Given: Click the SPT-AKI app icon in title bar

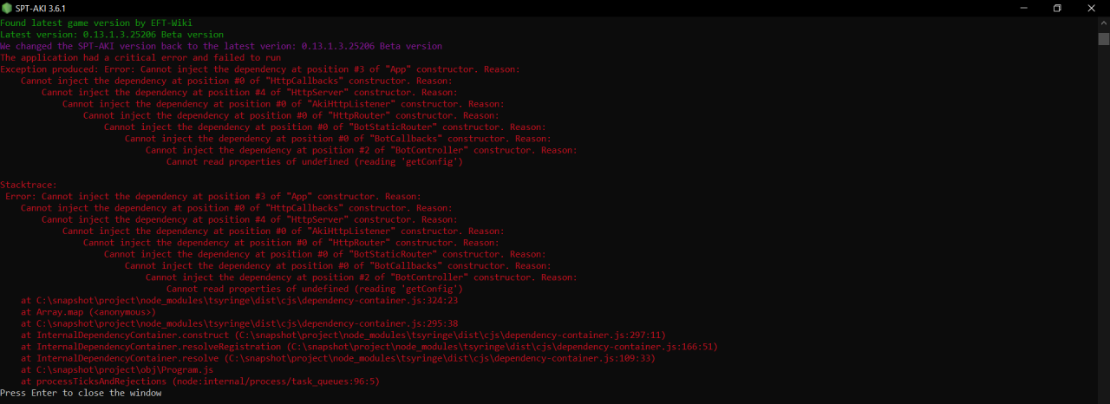Looking at the screenshot, I should click(7, 8).
